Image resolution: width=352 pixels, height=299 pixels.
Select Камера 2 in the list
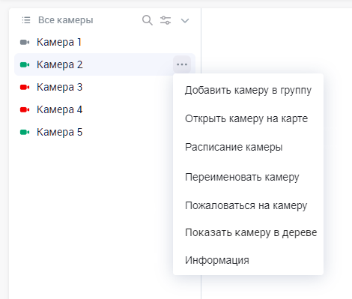105,64
